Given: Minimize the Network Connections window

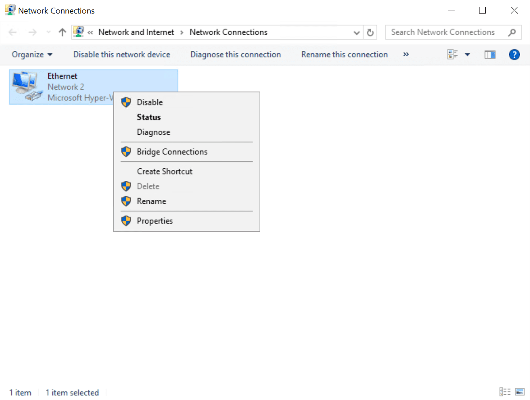Looking at the screenshot, I should point(451,10).
